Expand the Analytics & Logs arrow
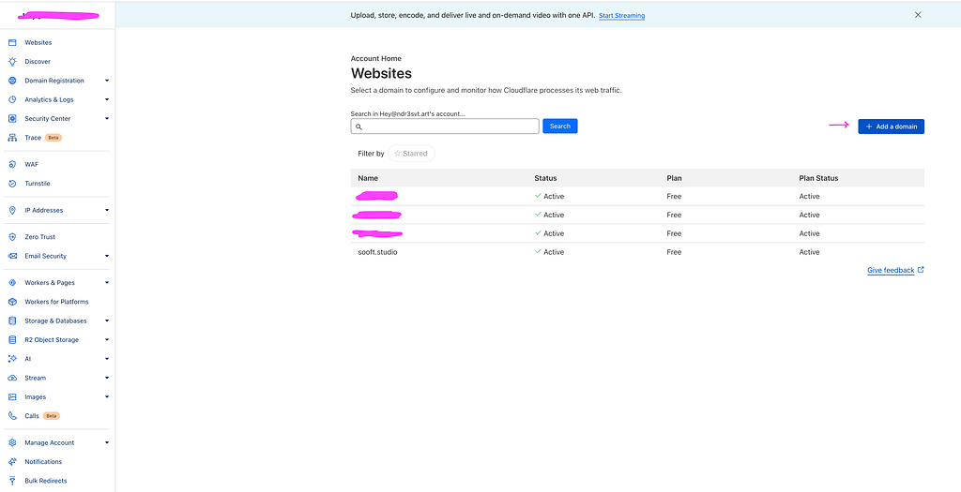Screen dimensions: 961x492 (x=107, y=99)
